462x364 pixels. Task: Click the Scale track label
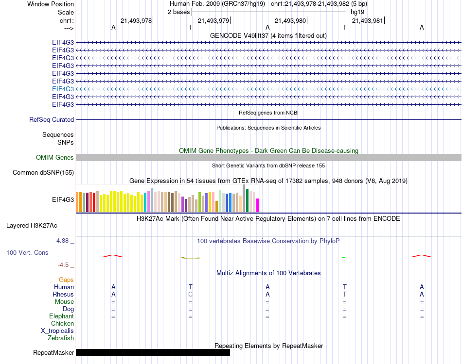click(66, 12)
